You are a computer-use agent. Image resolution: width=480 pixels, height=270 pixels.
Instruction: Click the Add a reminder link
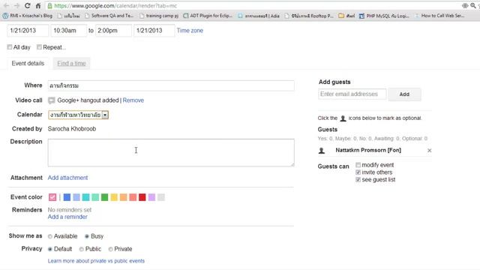pos(67,217)
